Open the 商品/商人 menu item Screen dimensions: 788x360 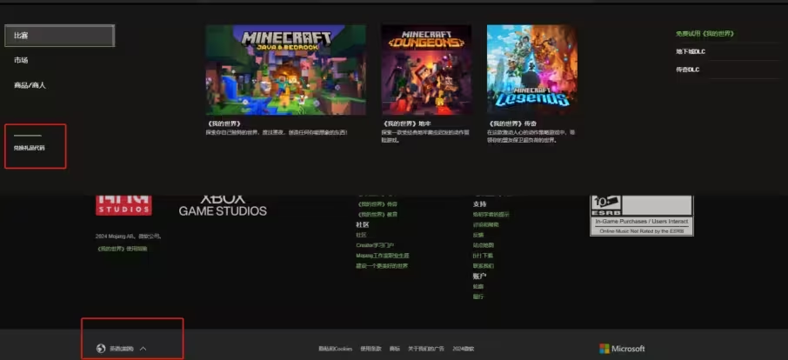30,85
